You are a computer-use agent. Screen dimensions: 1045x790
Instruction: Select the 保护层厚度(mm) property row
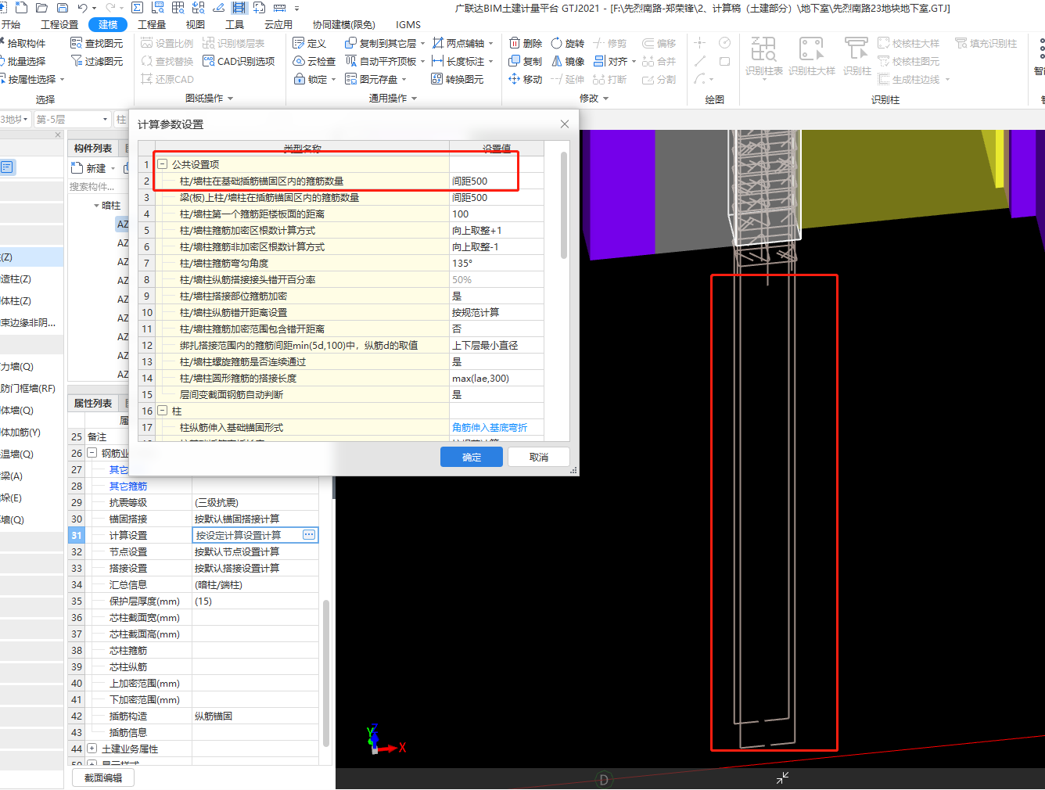(194, 601)
